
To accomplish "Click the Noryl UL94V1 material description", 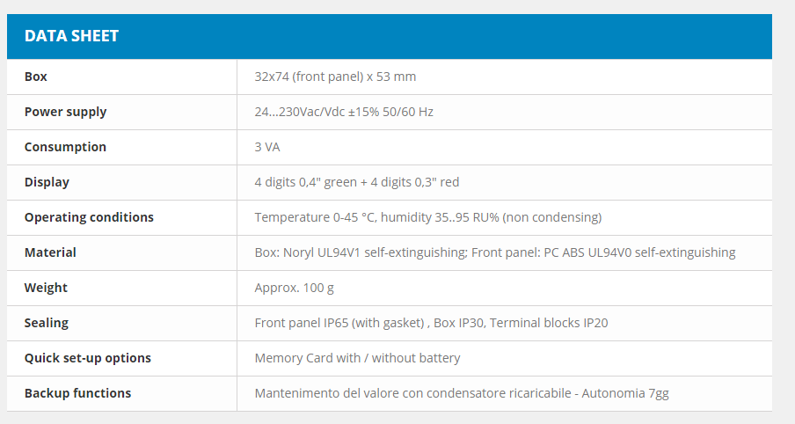I will [494, 252].
